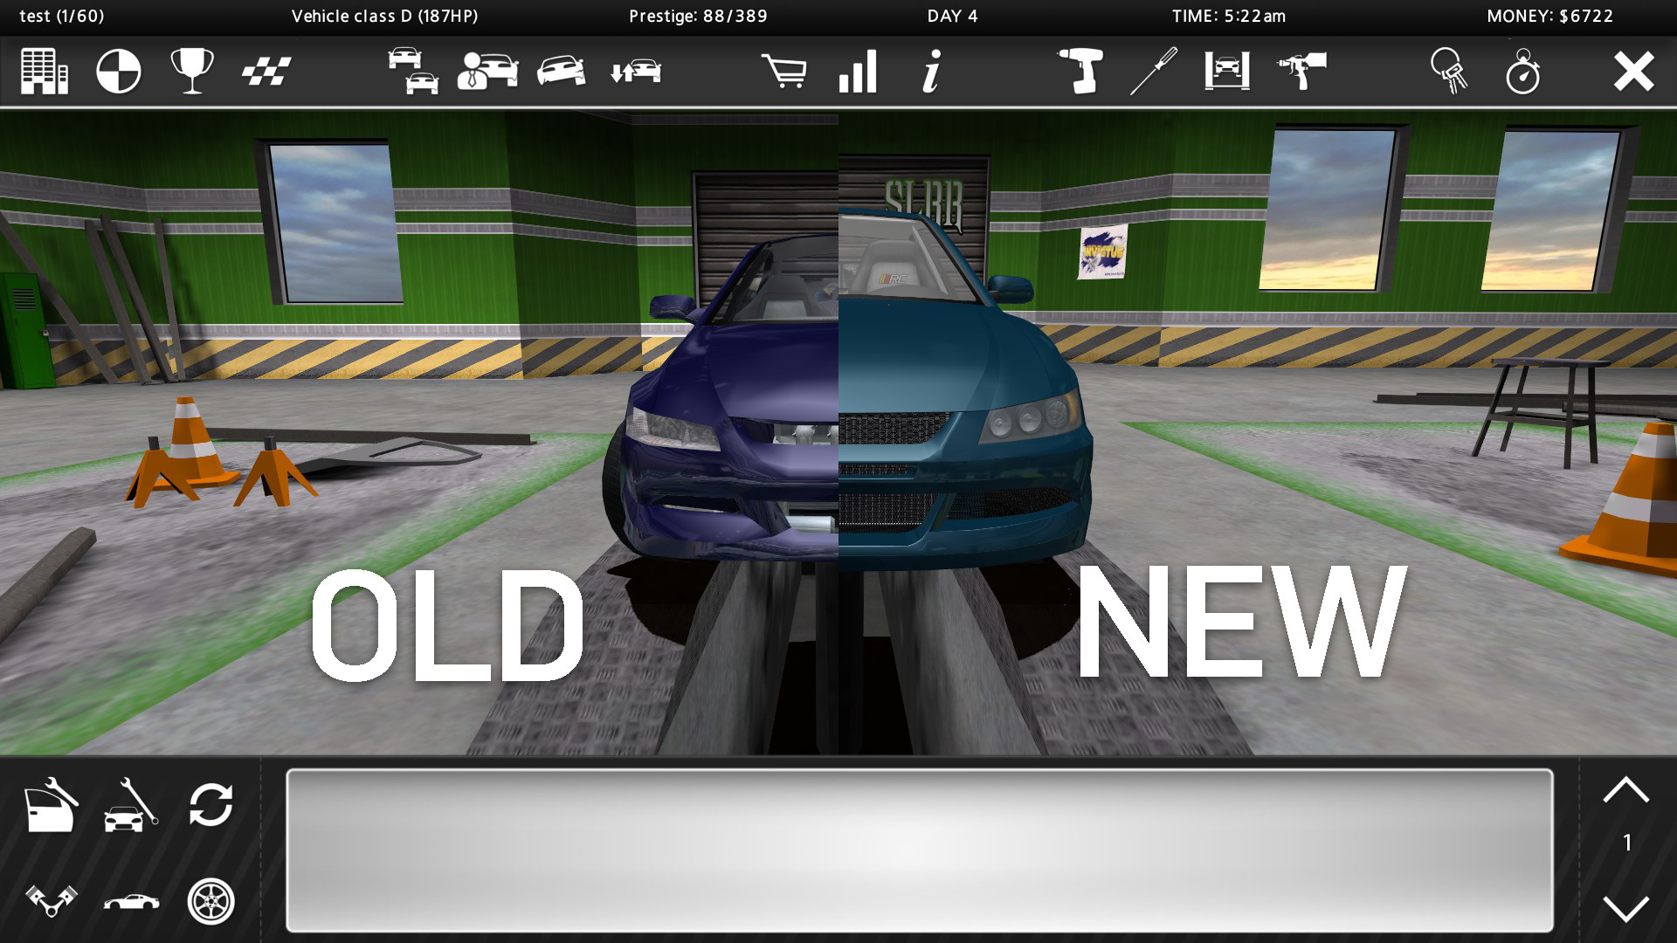Viewport: 1677px width, 943px height.
Task: Open the city map building icon
Action: pyautogui.click(x=44, y=72)
